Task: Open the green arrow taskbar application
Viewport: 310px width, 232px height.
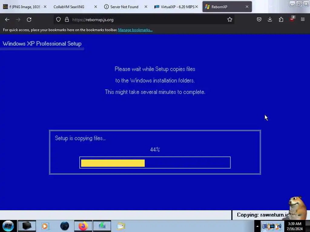Action: (x=102, y=226)
